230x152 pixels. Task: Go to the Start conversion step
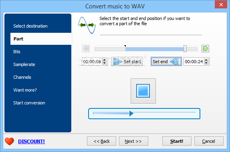[29, 103]
